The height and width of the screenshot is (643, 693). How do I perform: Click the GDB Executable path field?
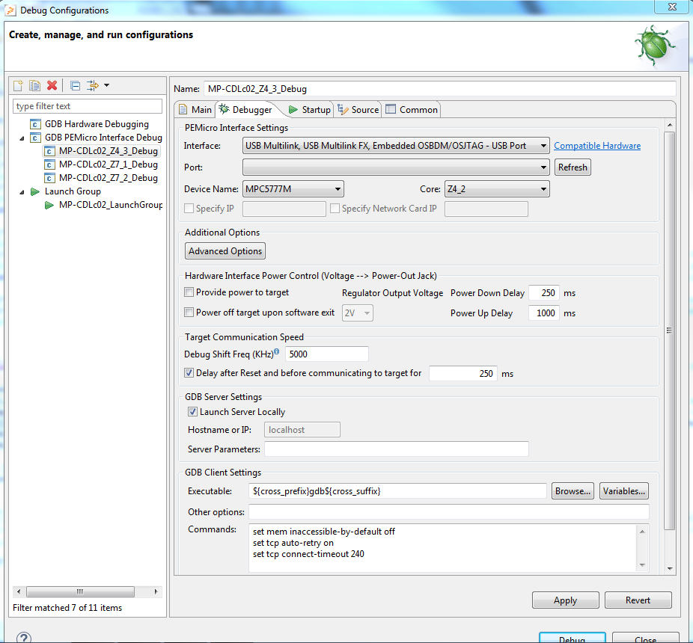(x=397, y=491)
